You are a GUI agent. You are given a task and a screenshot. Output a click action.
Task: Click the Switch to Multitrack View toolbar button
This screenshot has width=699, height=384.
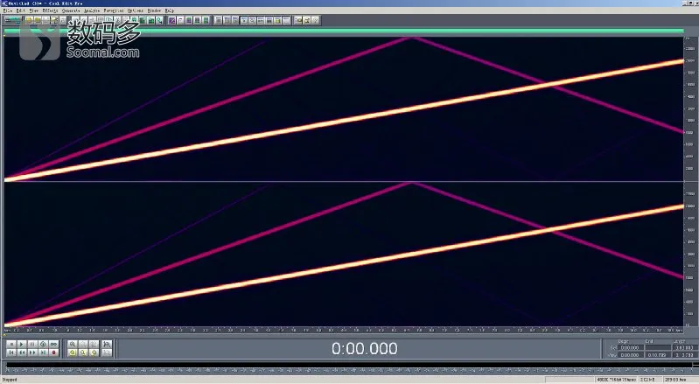point(13,20)
